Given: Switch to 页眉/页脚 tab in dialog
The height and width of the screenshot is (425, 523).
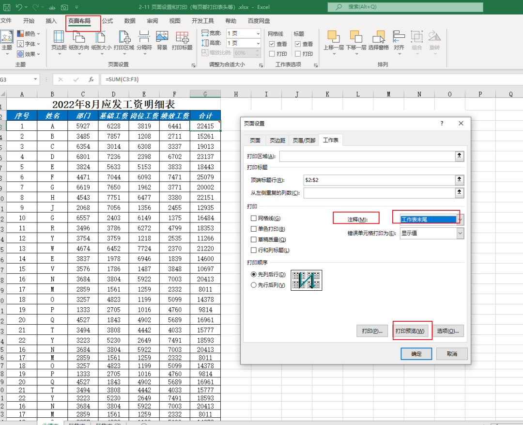Looking at the screenshot, I should [x=304, y=140].
